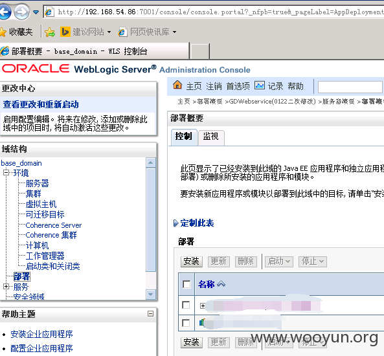Open a new blank browser tab
This screenshot has height=356, width=384.
pyautogui.click(x=200, y=51)
